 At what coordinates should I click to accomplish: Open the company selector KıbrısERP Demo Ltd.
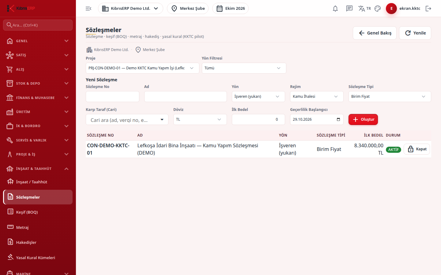[x=130, y=9]
